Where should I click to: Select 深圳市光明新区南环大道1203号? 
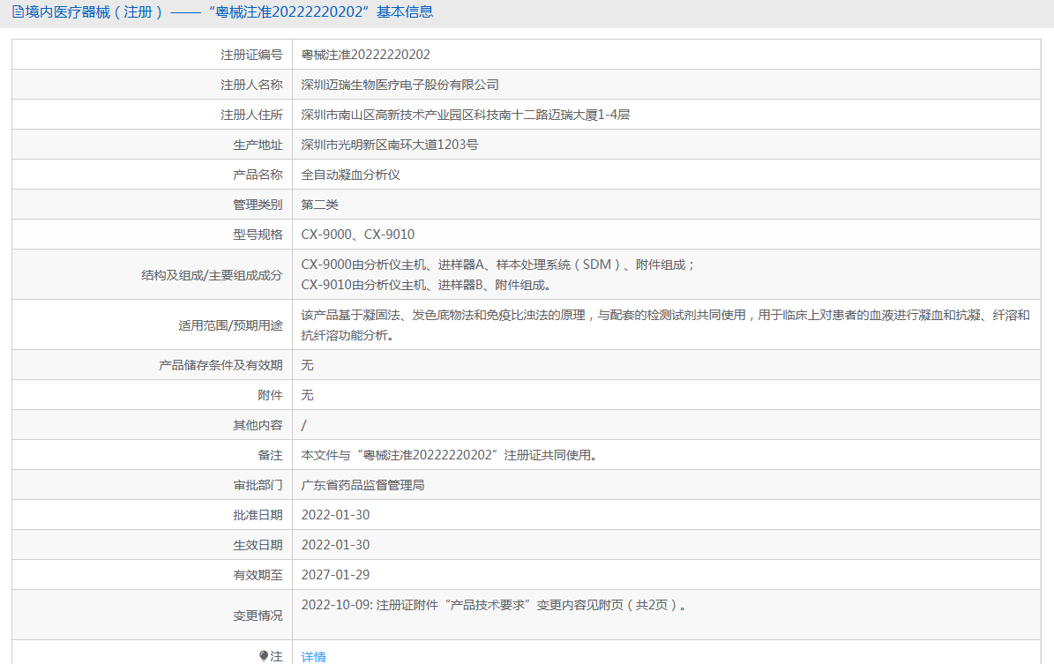coord(390,145)
